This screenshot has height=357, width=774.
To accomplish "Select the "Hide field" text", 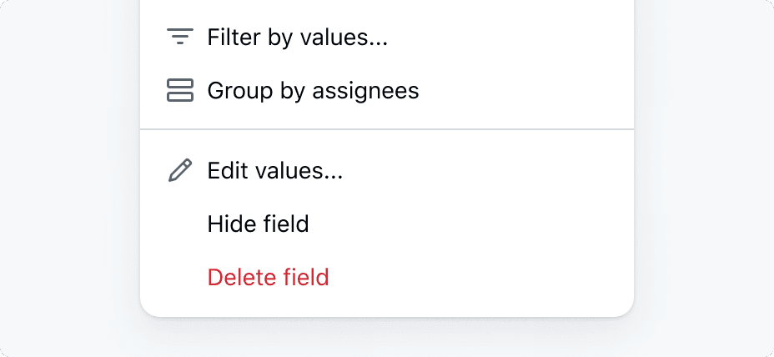I will pos(258,224).
